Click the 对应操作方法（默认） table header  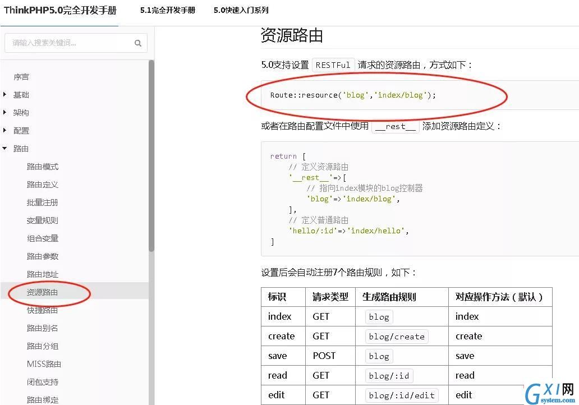coord(499,297)
